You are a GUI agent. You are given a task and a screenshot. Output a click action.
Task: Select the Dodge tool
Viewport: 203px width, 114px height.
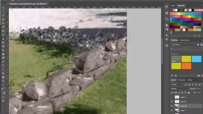(x=3, y=58)
